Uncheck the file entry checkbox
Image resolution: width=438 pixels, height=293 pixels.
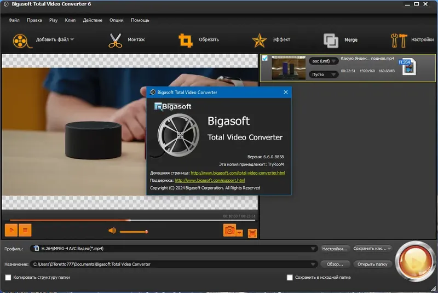click(x=264, y=58)
